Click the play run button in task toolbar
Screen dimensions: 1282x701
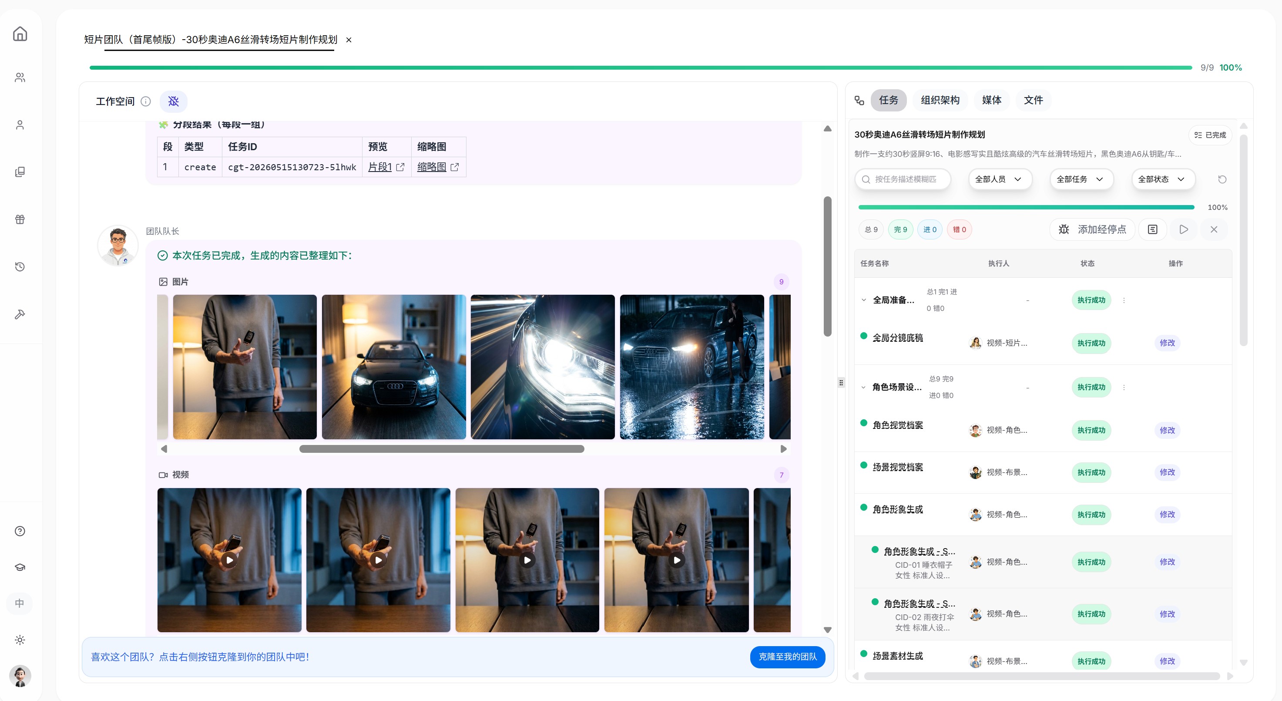pyautogui.click(x=1184, y=229)
